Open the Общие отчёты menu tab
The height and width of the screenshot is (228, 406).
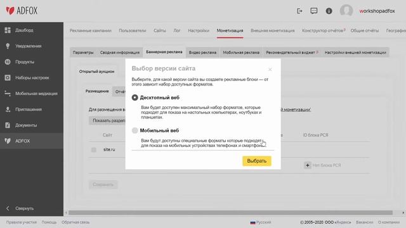click(x=365, y=30)
